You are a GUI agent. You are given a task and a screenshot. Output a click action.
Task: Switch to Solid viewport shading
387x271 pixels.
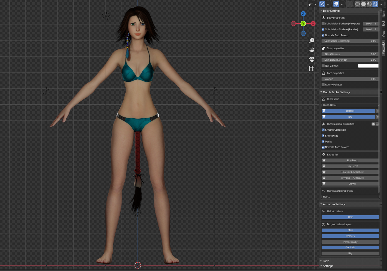point(363,4)
